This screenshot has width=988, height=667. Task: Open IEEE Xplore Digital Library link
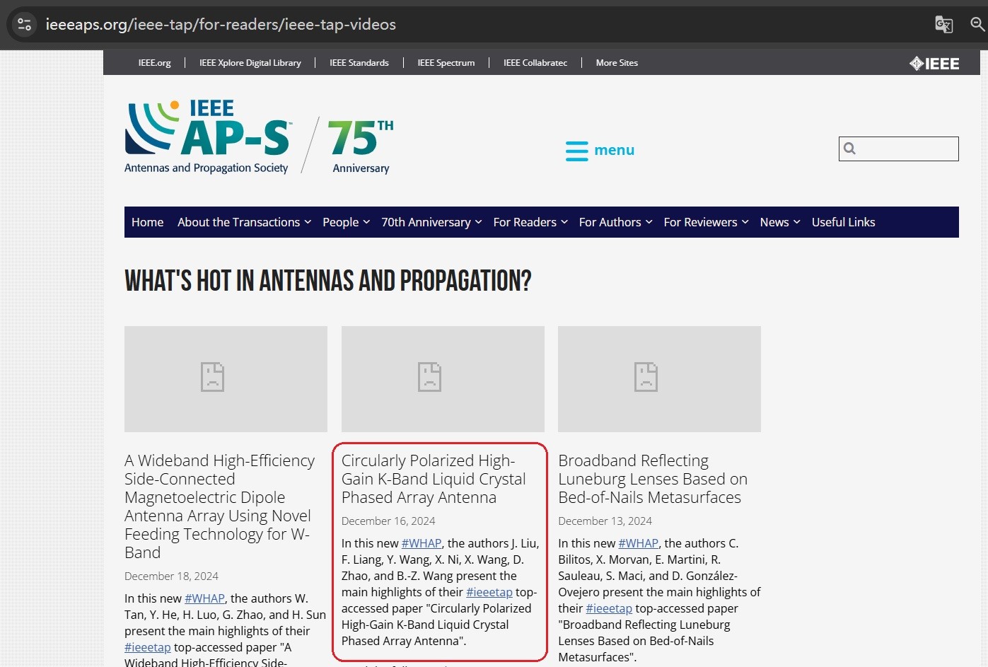[x=250, y=63]
